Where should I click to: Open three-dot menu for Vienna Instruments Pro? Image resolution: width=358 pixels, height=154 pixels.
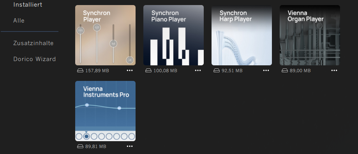pyautogui.click(x=130, y=146)
